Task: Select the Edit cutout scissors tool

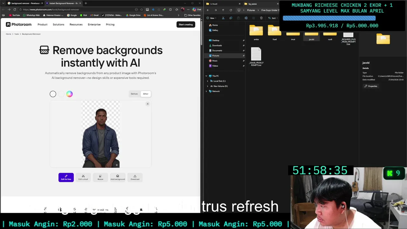Action: point(83,177)
